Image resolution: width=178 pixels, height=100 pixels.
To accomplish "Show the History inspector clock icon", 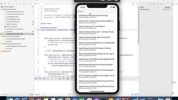I will click(154, 4).
